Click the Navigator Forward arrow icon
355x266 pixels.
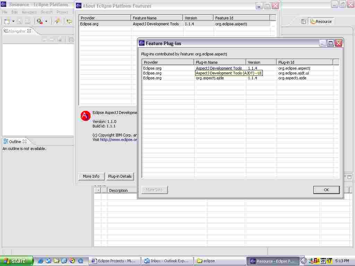(x=52, y=40)
